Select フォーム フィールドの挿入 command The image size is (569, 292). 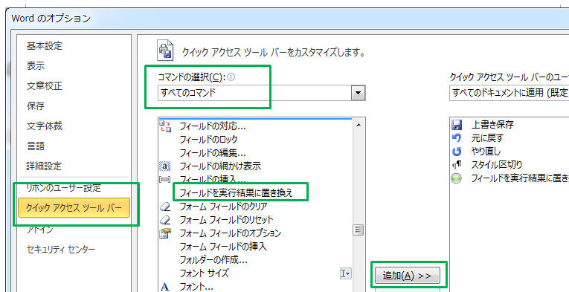(223, 247)
